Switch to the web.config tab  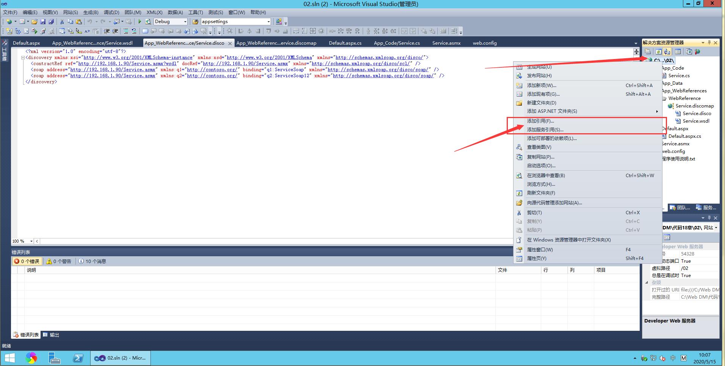485,43
